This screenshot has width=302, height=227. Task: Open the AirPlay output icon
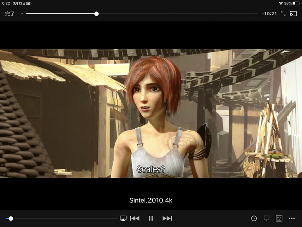(123, 218)
